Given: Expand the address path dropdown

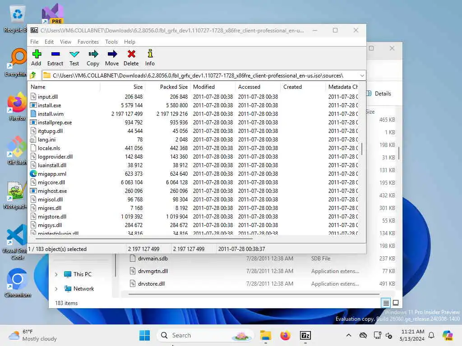Looking at the screenshot, I should coord(362,76).
